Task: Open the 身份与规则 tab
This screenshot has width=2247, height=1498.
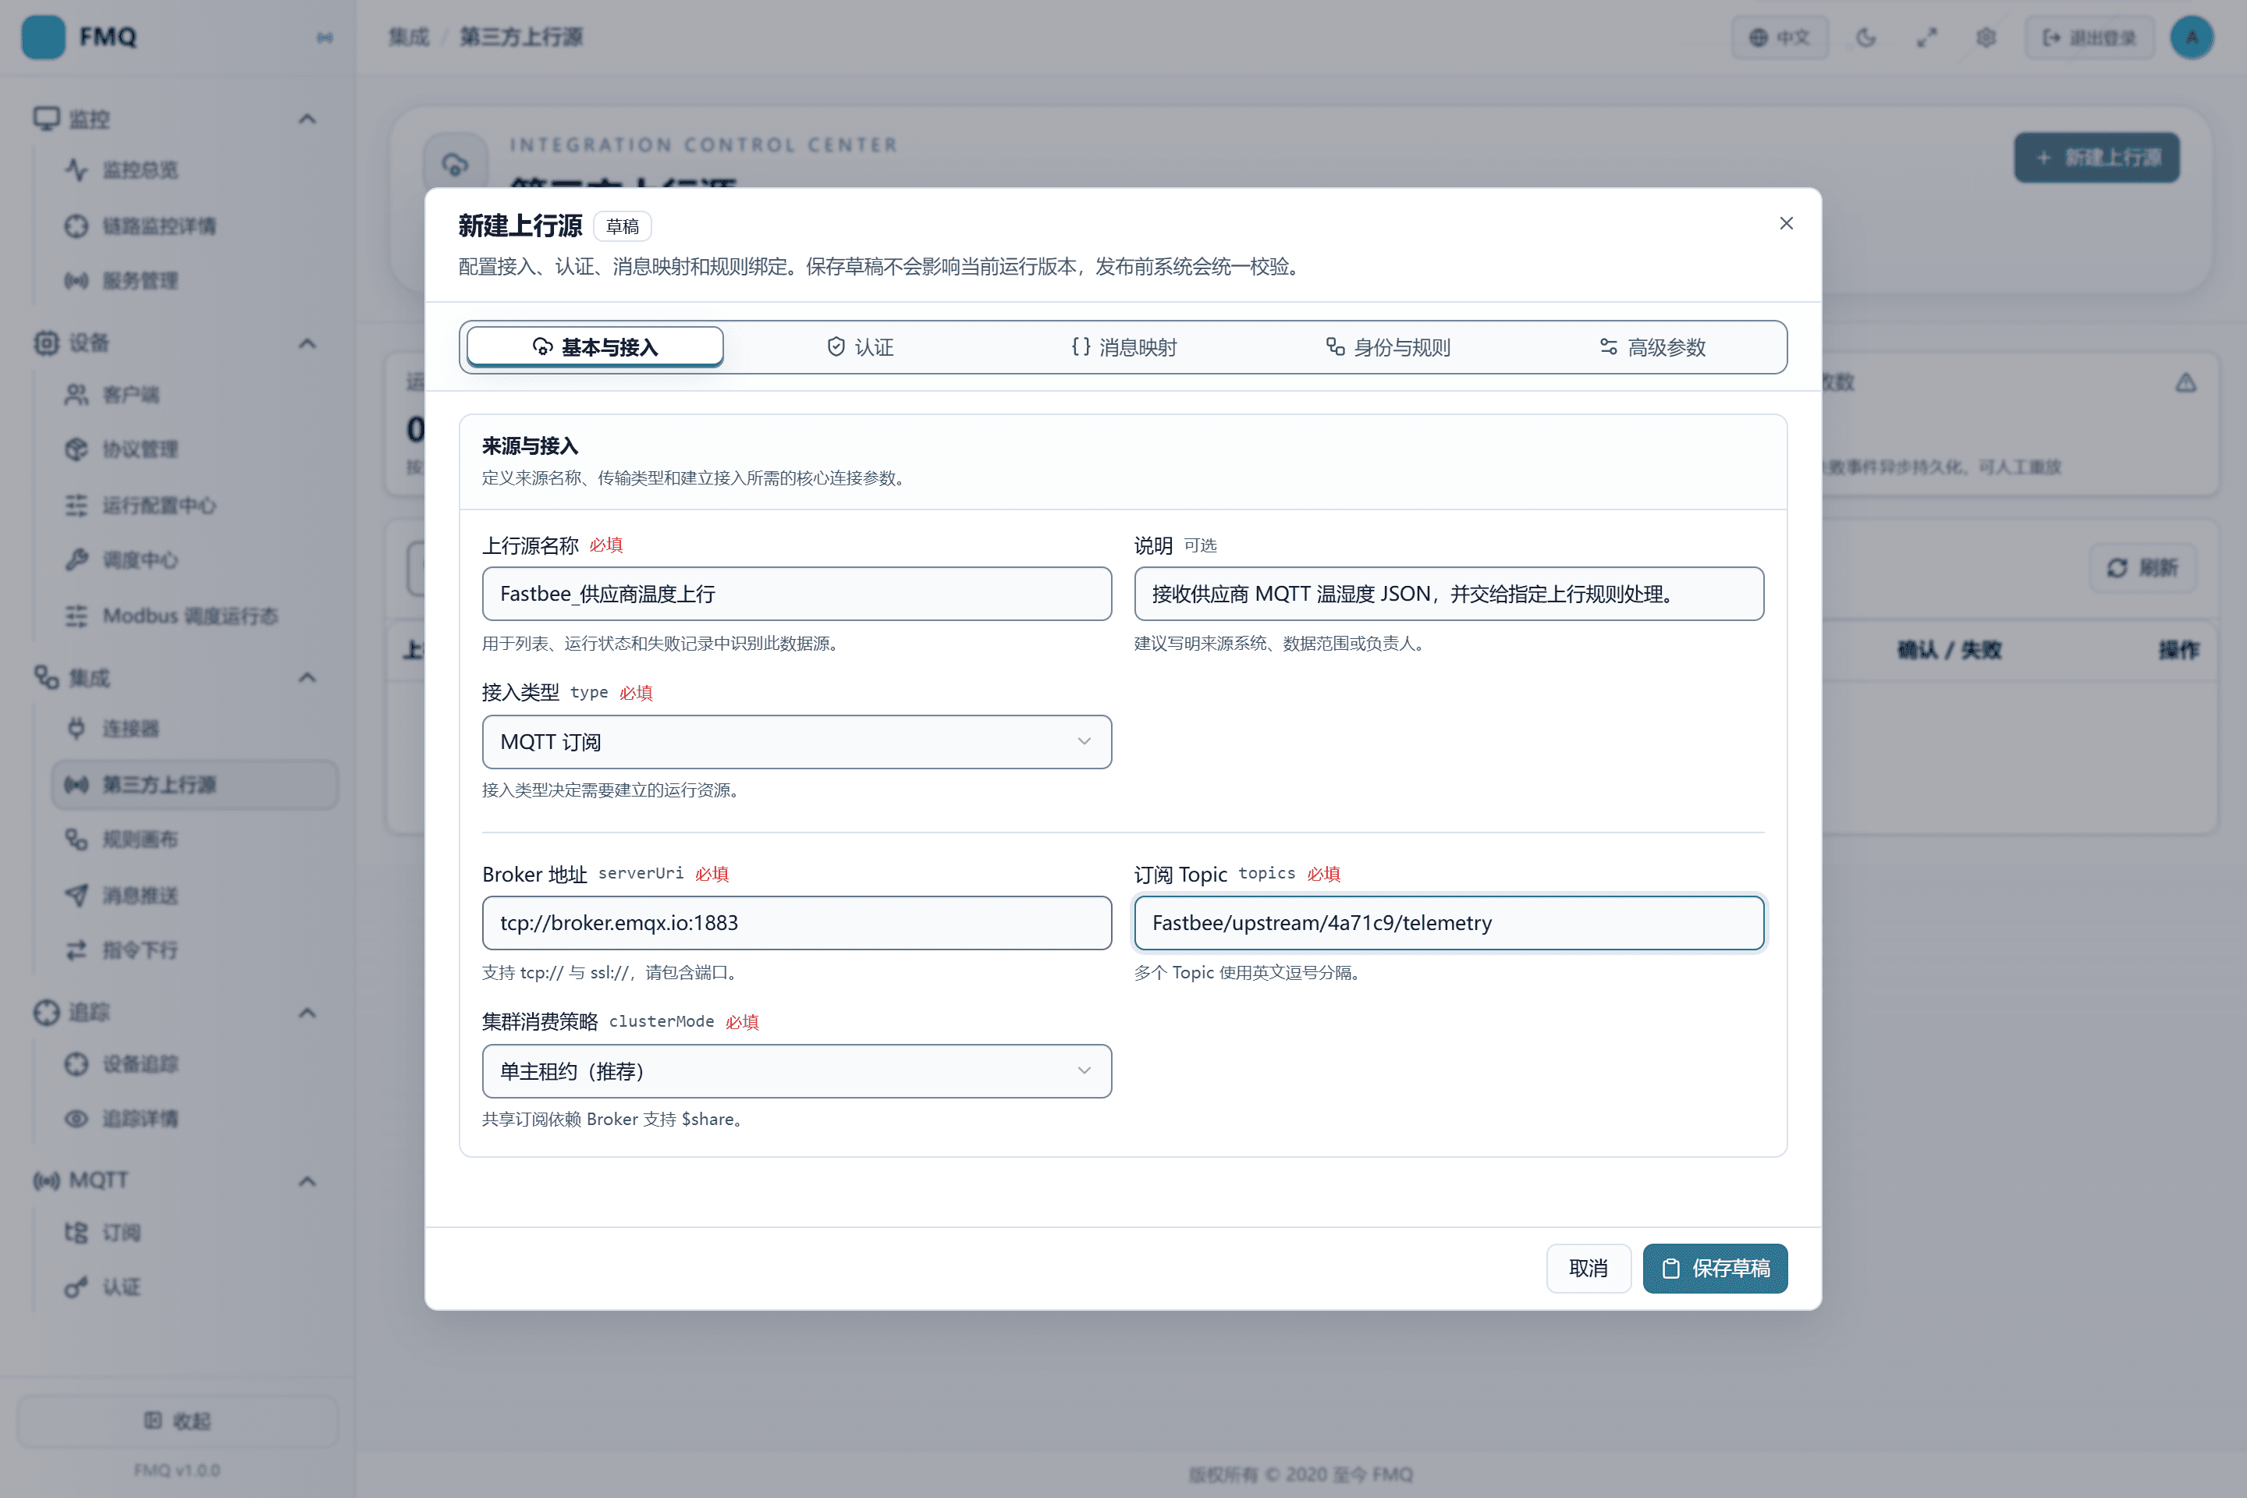Action: (1388, 346)
